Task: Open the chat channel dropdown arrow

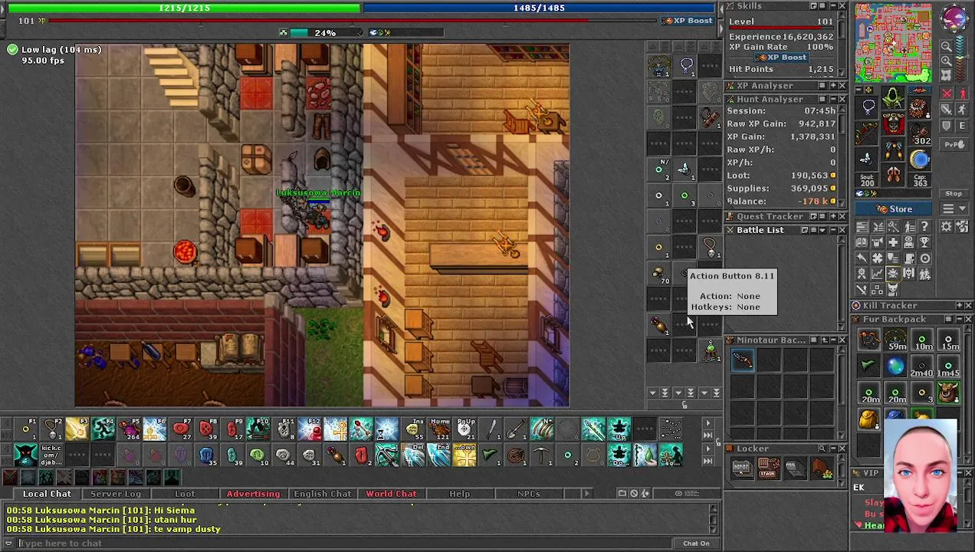Action: coord(8,544)
